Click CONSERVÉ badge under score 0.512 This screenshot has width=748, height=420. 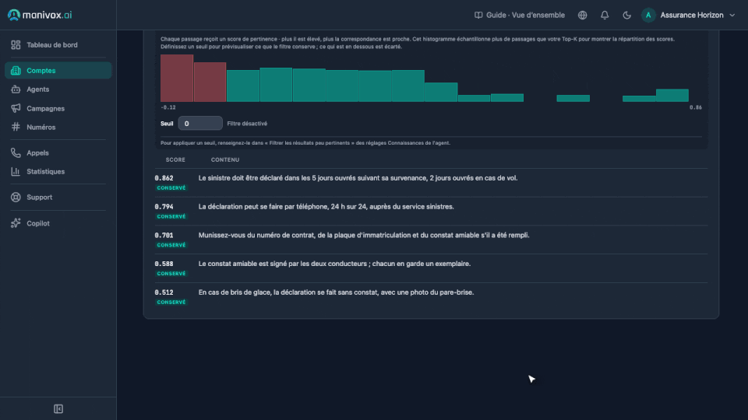click(x=171, y=303)
